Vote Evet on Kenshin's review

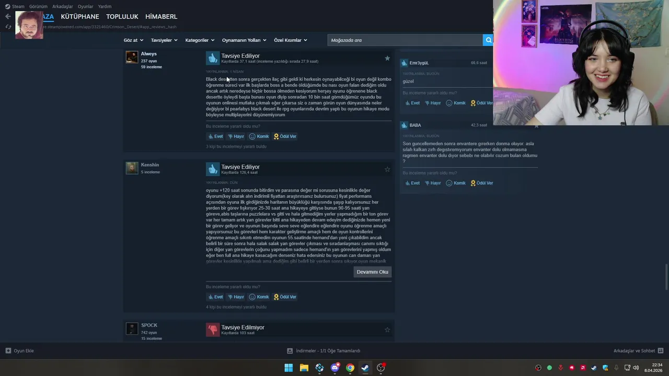pos(215,297)
